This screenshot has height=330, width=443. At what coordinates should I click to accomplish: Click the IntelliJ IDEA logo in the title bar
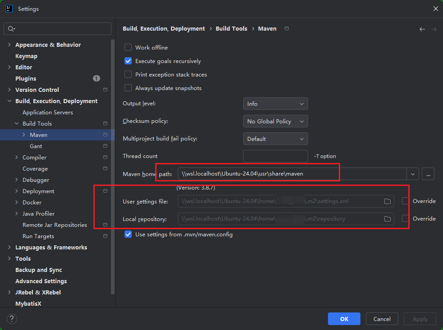[9, 9]
